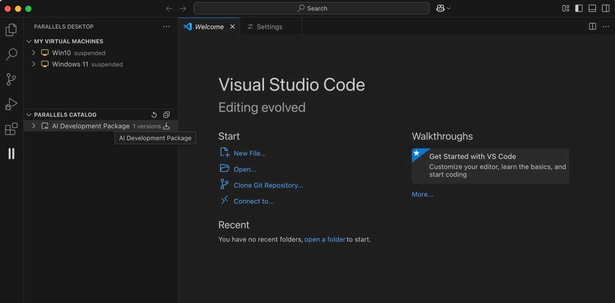
Task: Open Parallels Desktop panel more actions menu
Action: [166, 27]
